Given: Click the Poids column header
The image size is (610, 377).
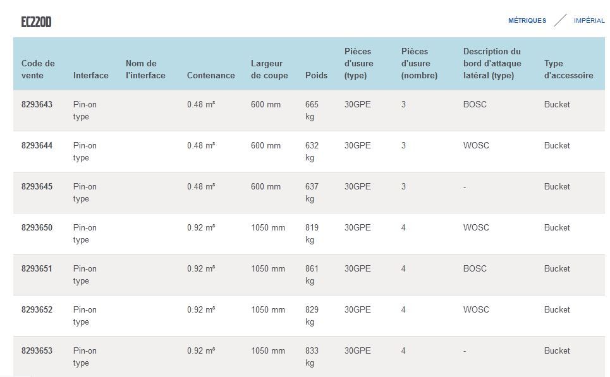Looking at the screenshot, I should coord(316,75).
